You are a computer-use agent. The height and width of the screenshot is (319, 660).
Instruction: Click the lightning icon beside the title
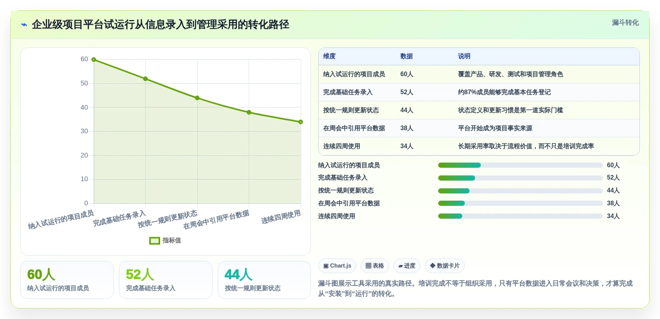tap(24, 25)
